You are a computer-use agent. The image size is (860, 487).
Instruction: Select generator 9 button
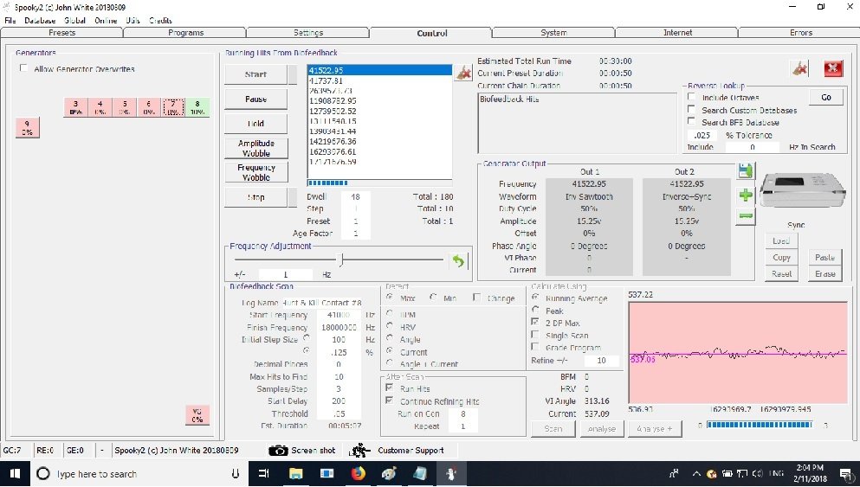click(x=28, y=128)
